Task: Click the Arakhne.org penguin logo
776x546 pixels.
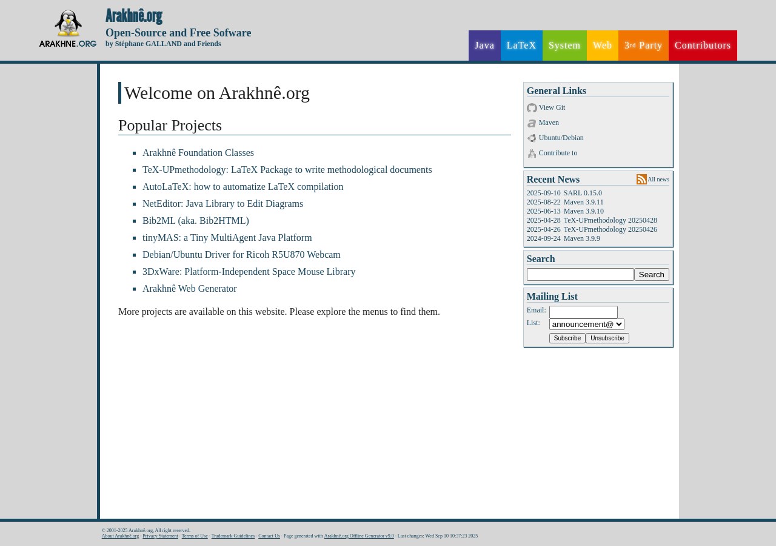Action: 68,29
